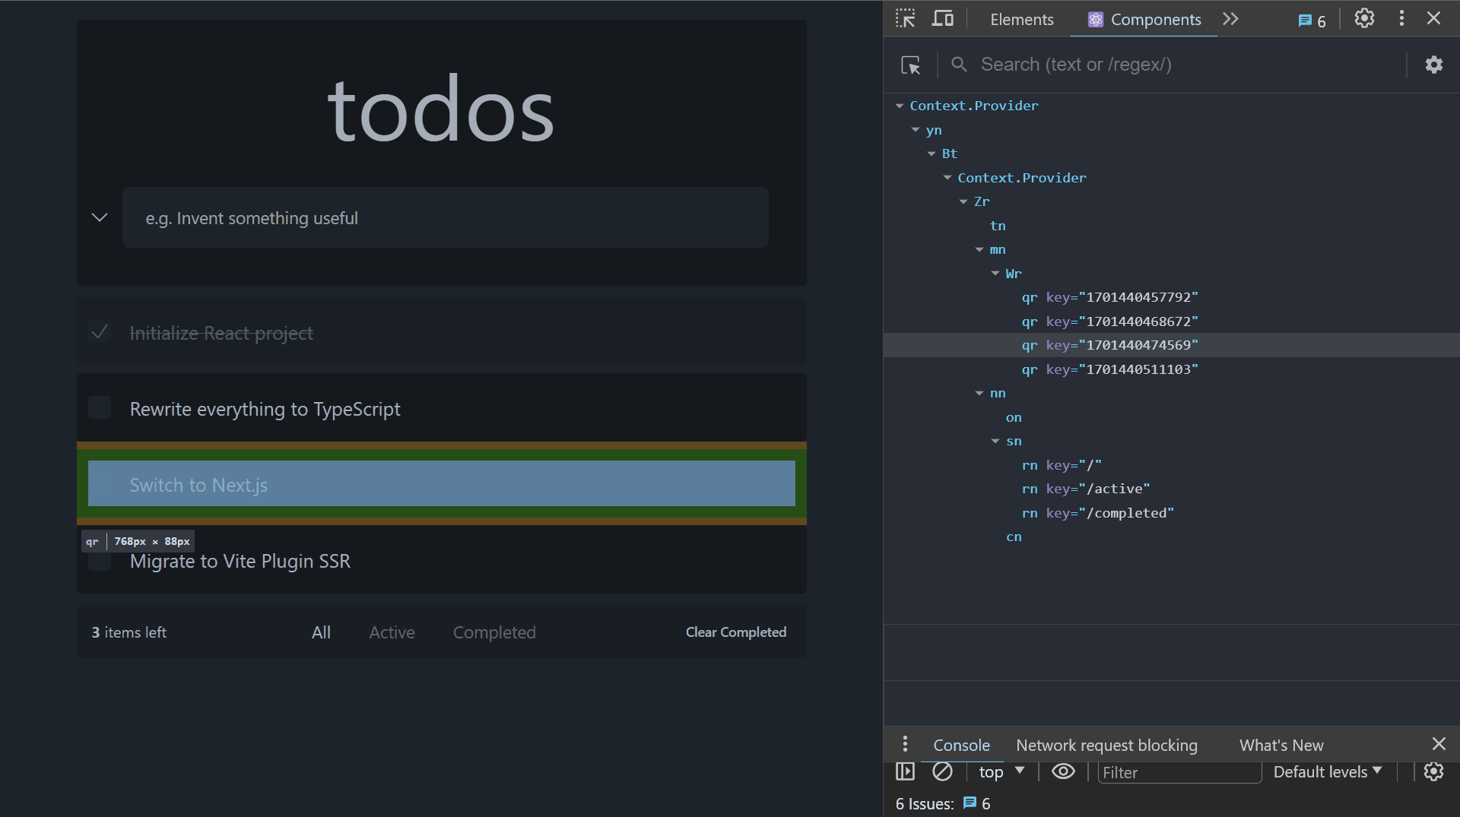Screen dimensions: 1460x817
Task: Click the Clear Completed button
Action: (x=735, y=632)
